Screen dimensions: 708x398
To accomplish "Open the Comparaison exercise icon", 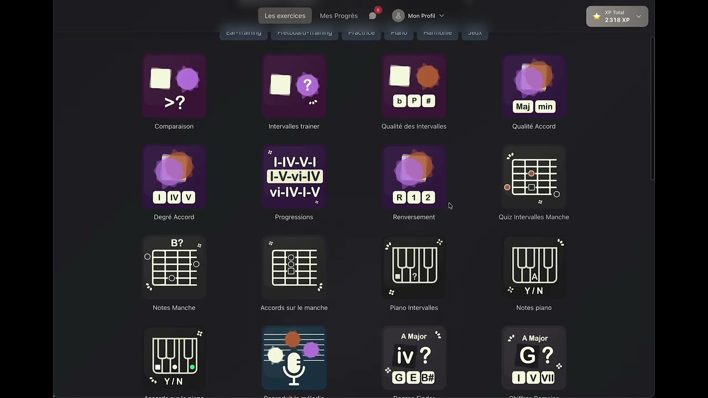I will 174,86.
